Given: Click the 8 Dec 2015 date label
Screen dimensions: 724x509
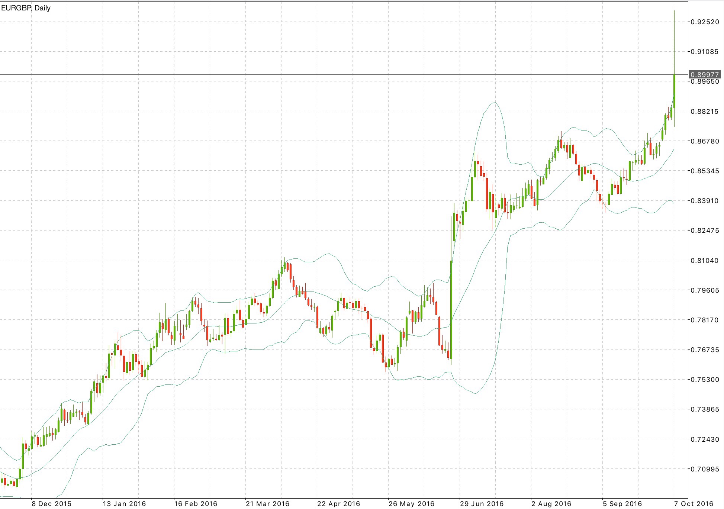Looking at the screenshot, I should tap(51, 504).
